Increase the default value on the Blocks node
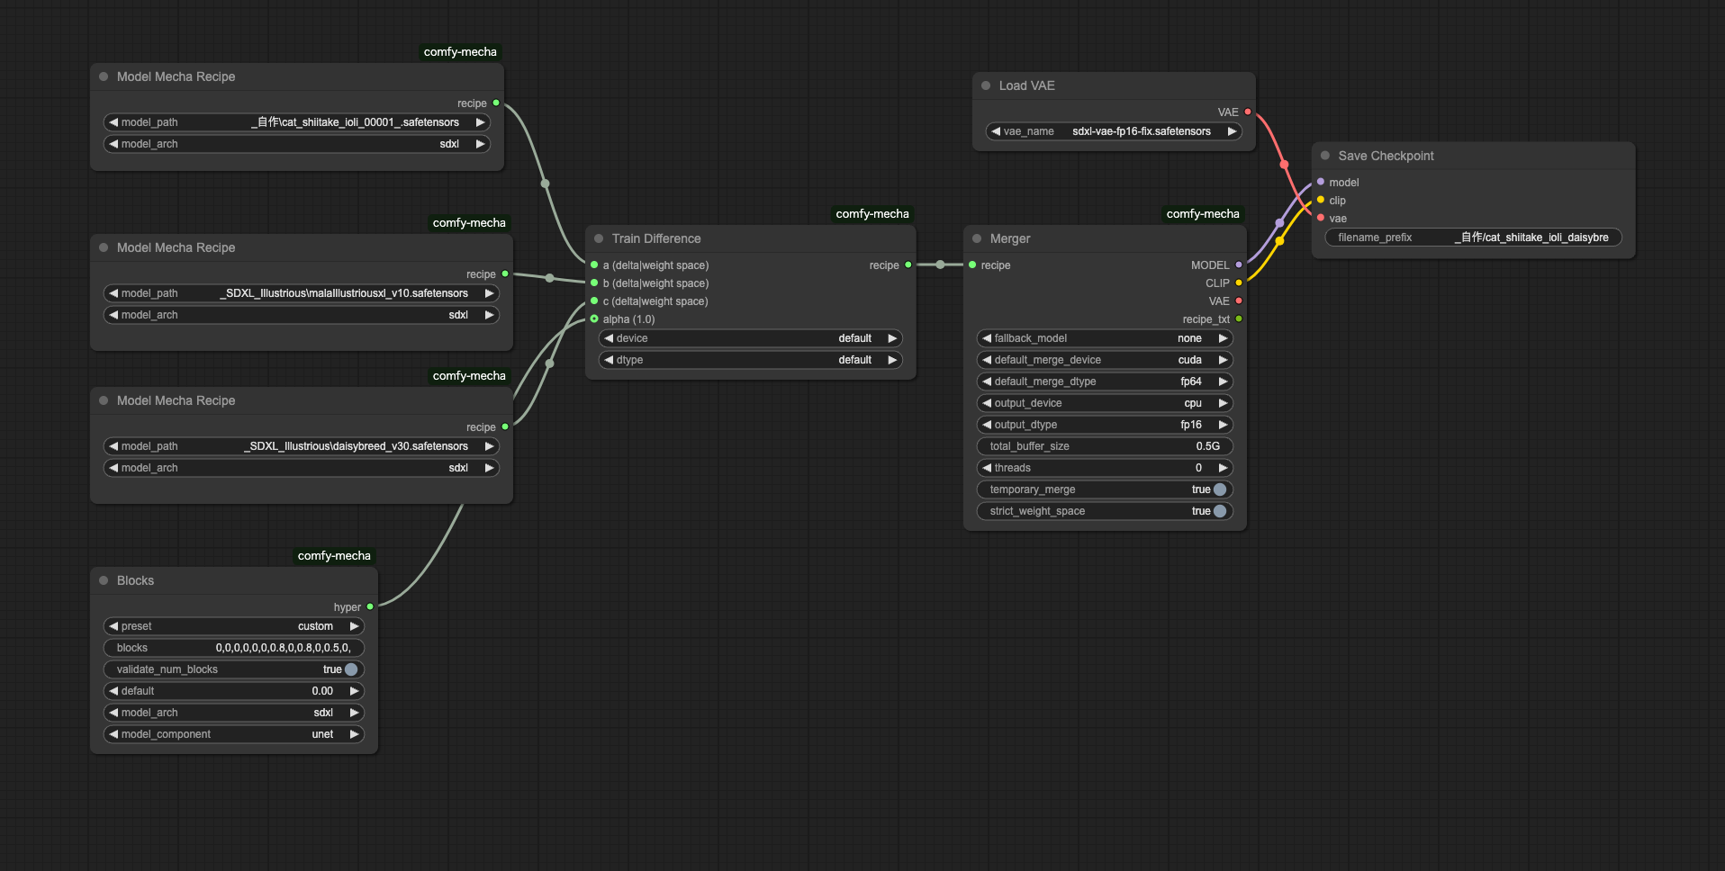 click(x=354, y=690)
